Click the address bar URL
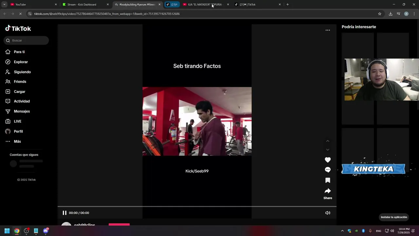419x236 pixels. coord(107,14)
